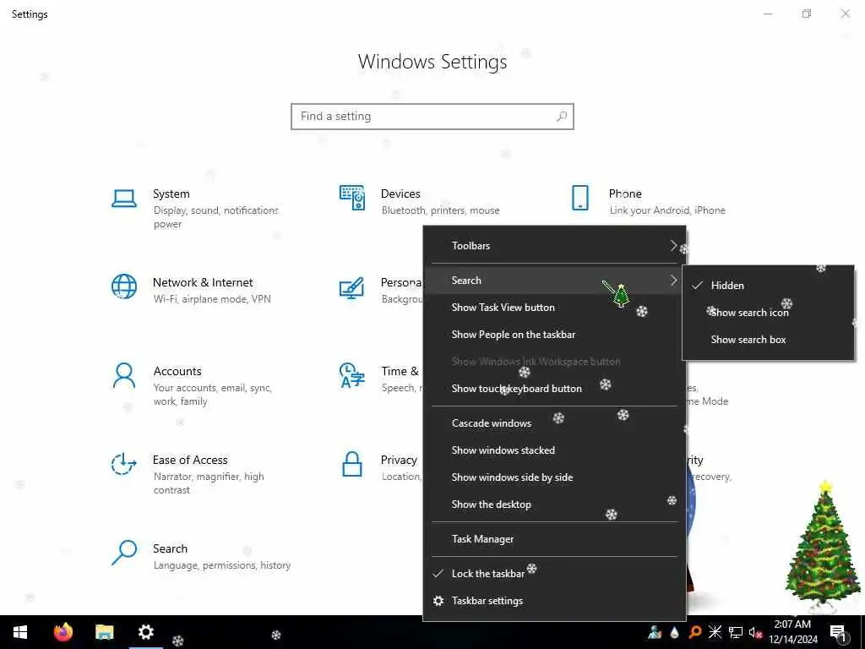
Task: Click the gear beside Taskbar settings
Action: (x=438, y=601)
